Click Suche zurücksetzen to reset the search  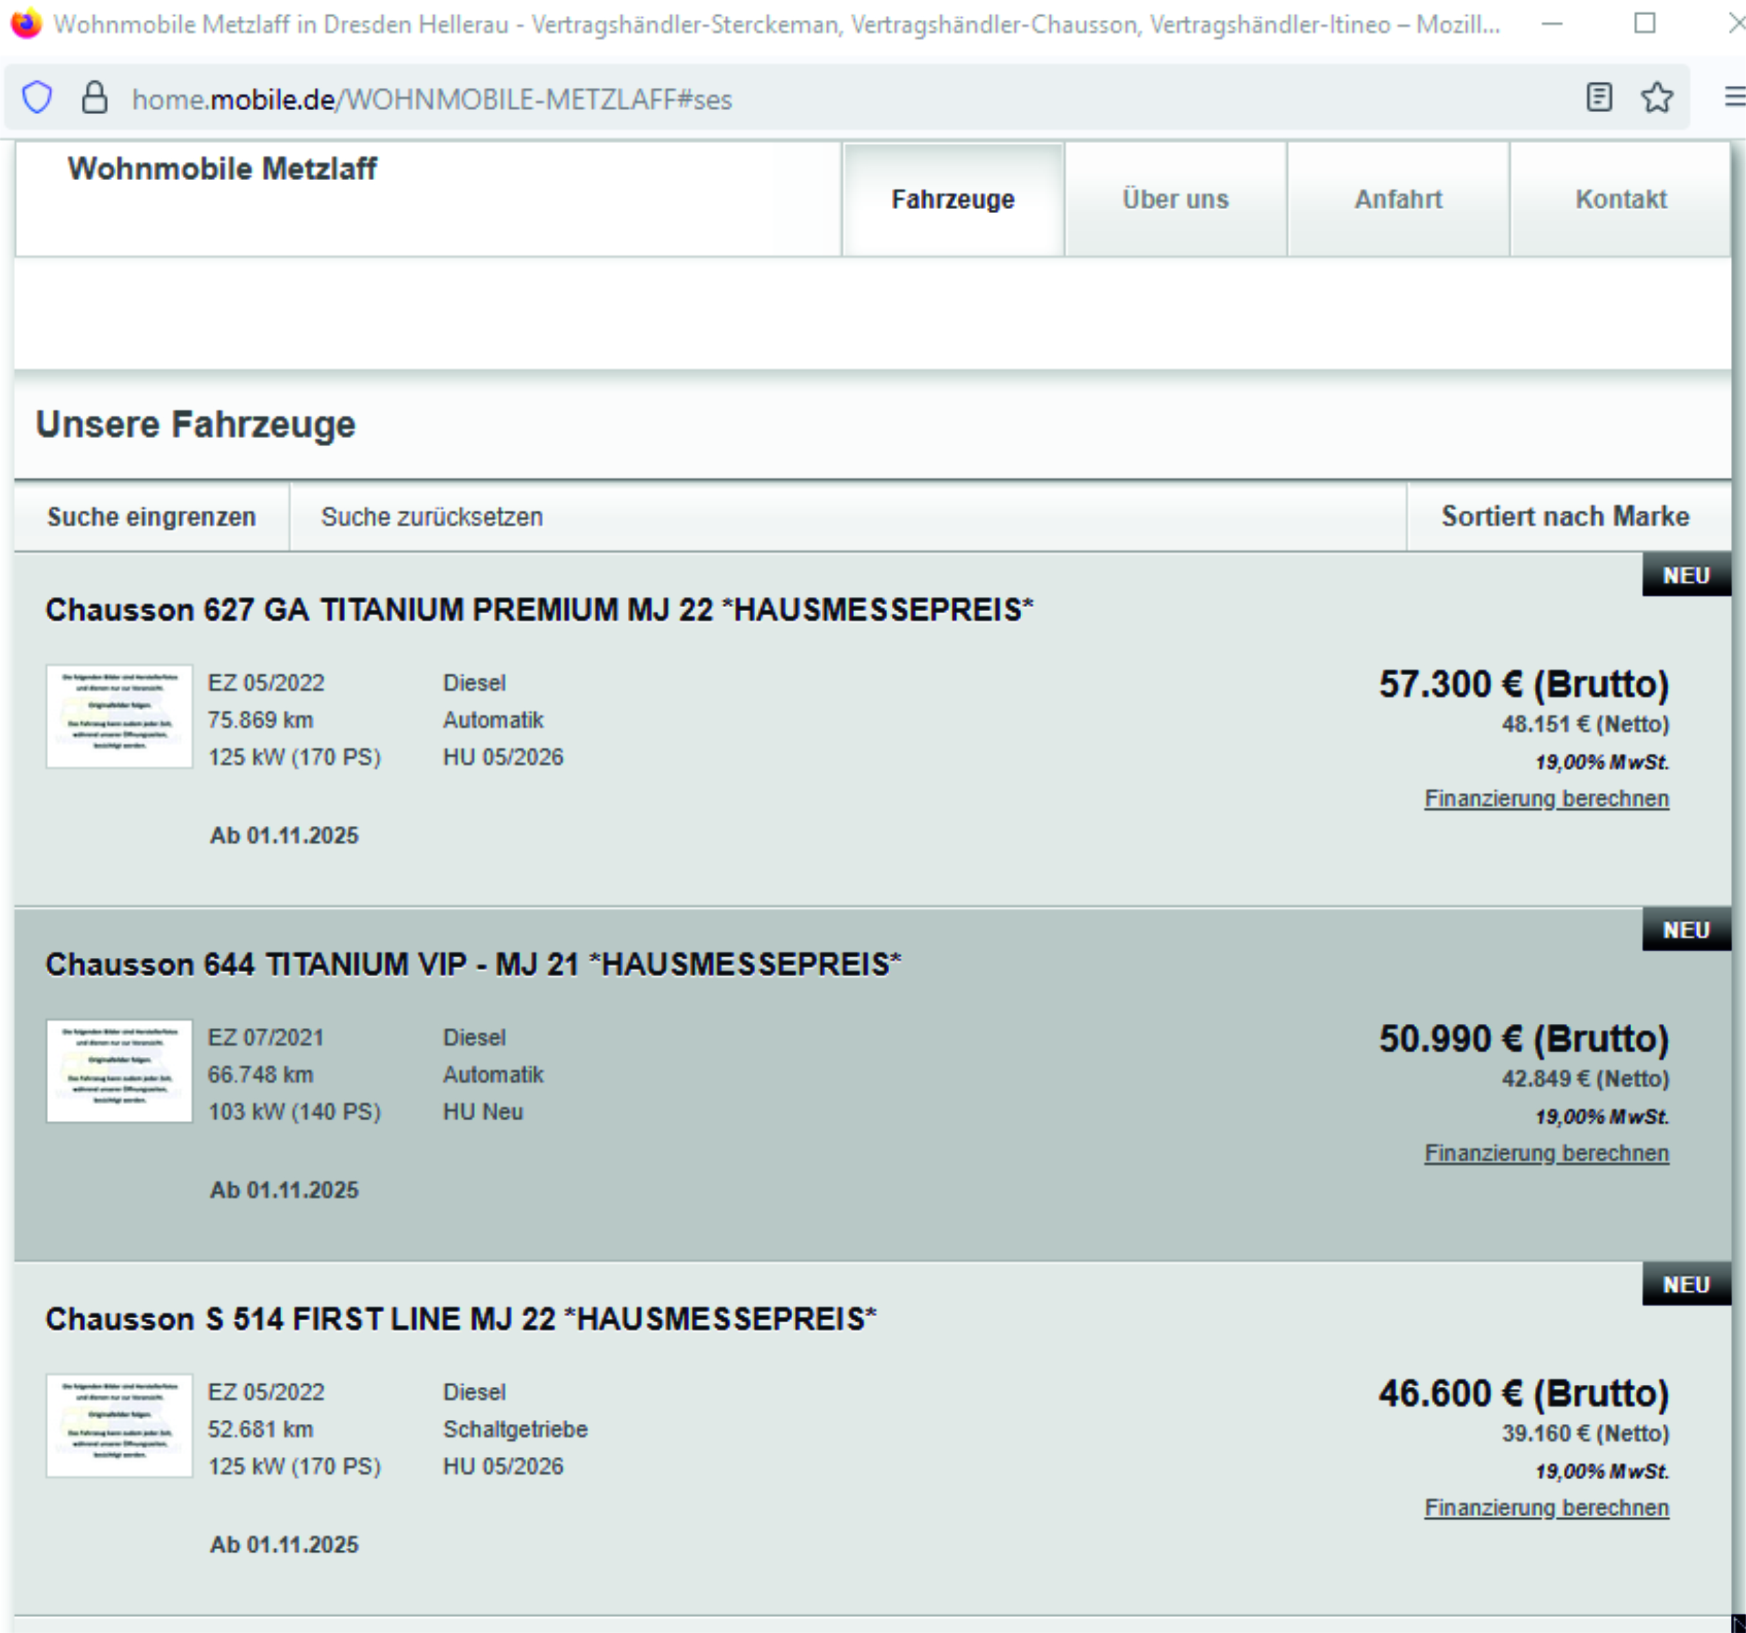coord(431,517)
